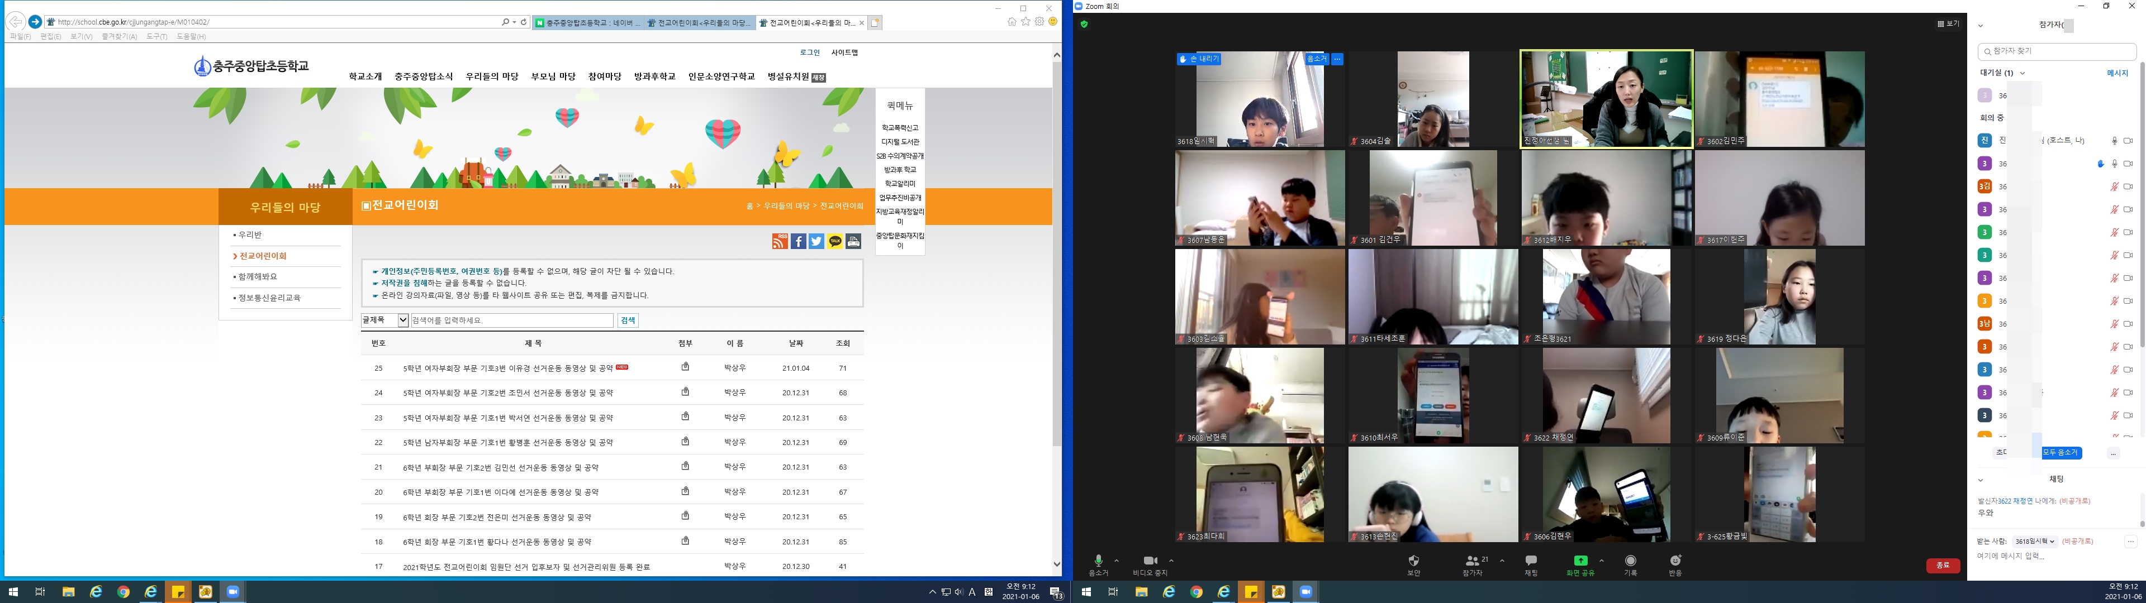This screenshot has width=2146, height=603.
Task: Open the 파일(F) browser menu
Action: coord(21,37)
